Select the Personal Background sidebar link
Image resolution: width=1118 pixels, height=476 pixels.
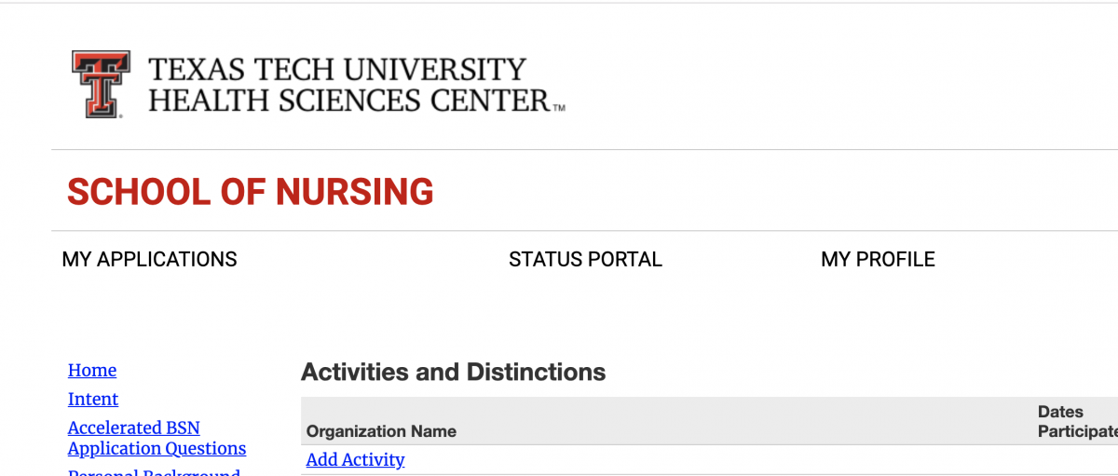(x=154, y=471)
